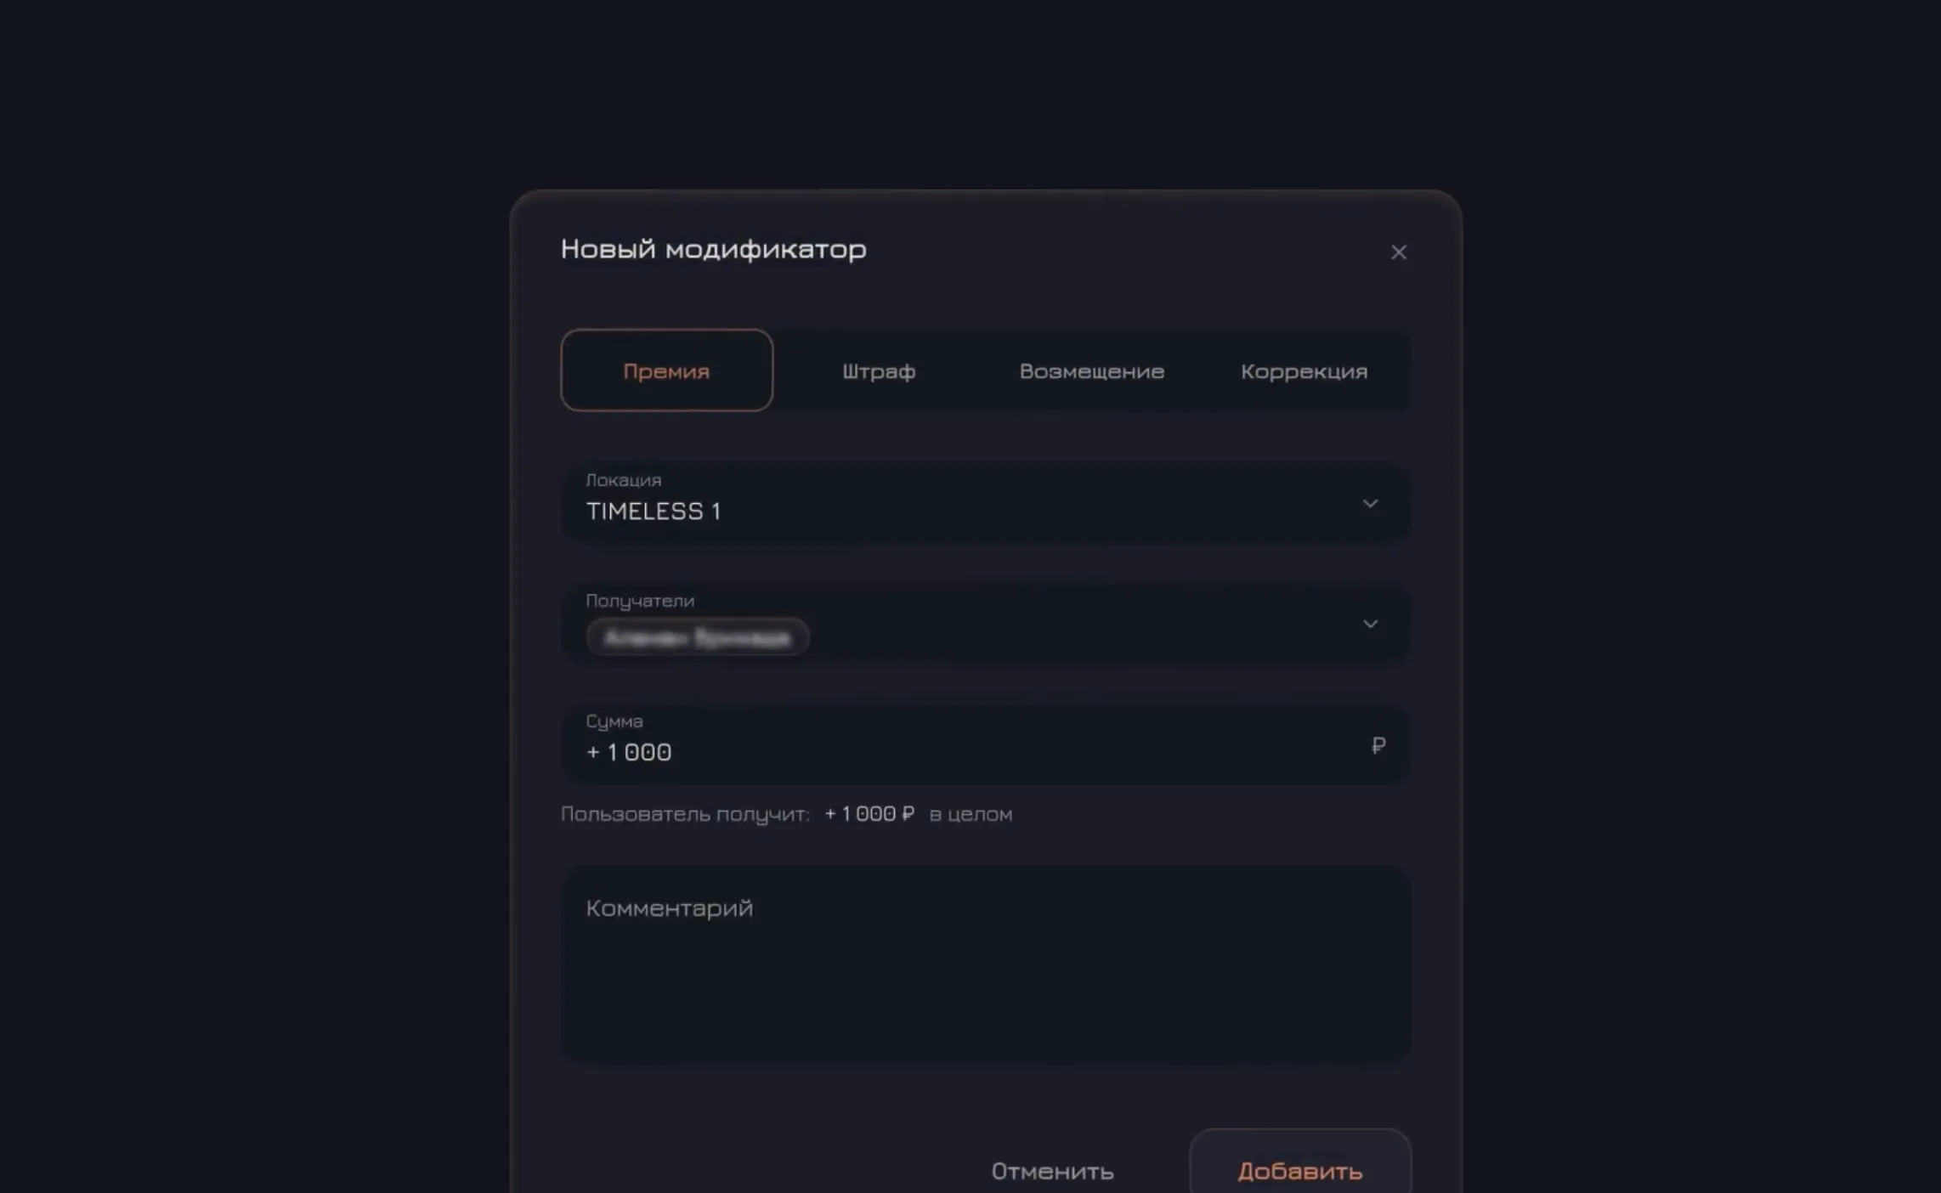
Task: Focus the Сумма amount field
Action: tap(986, 744)
